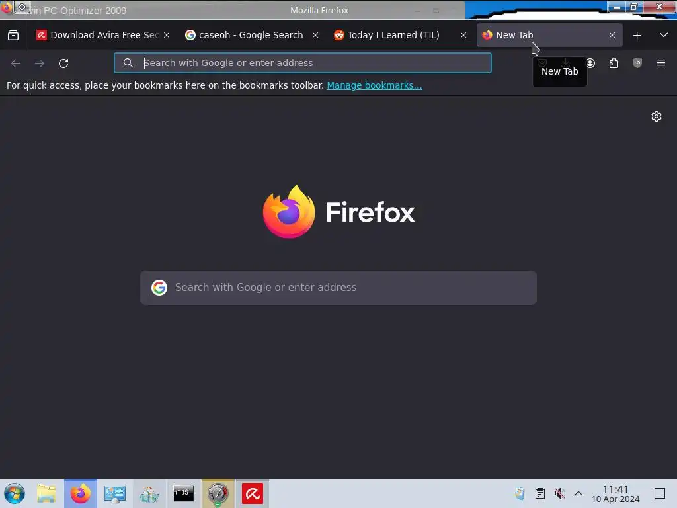Focus the top address bar field
Viewport: 677px width, 508px height.
point(303,63)
